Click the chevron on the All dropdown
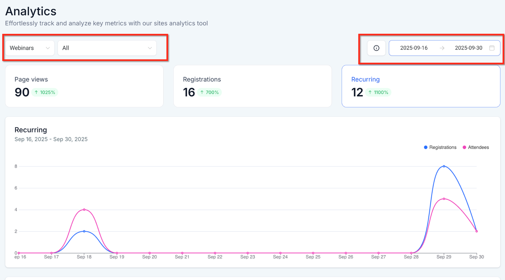Viewport: 505px width, 280px height. click(150, 48)
